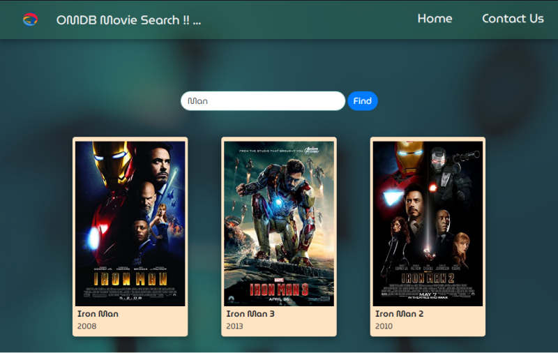Screen dimensions: 558x353
Task: Focus the movie search input field
Action: pos(263,101)
